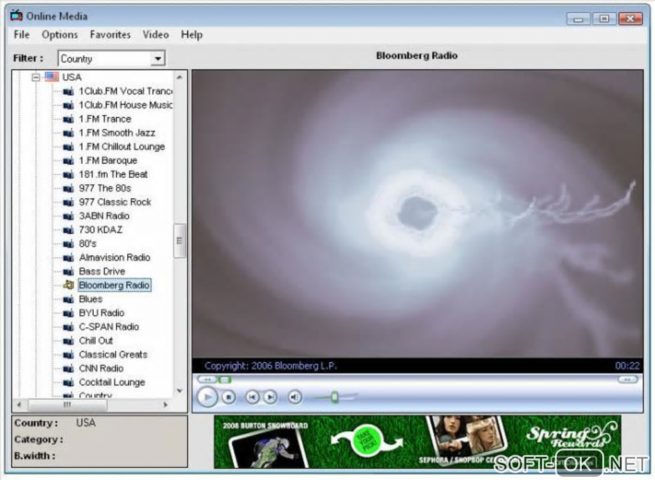
Task: Click the radio icon beside BYU Radio
Action: click(68, 313)
